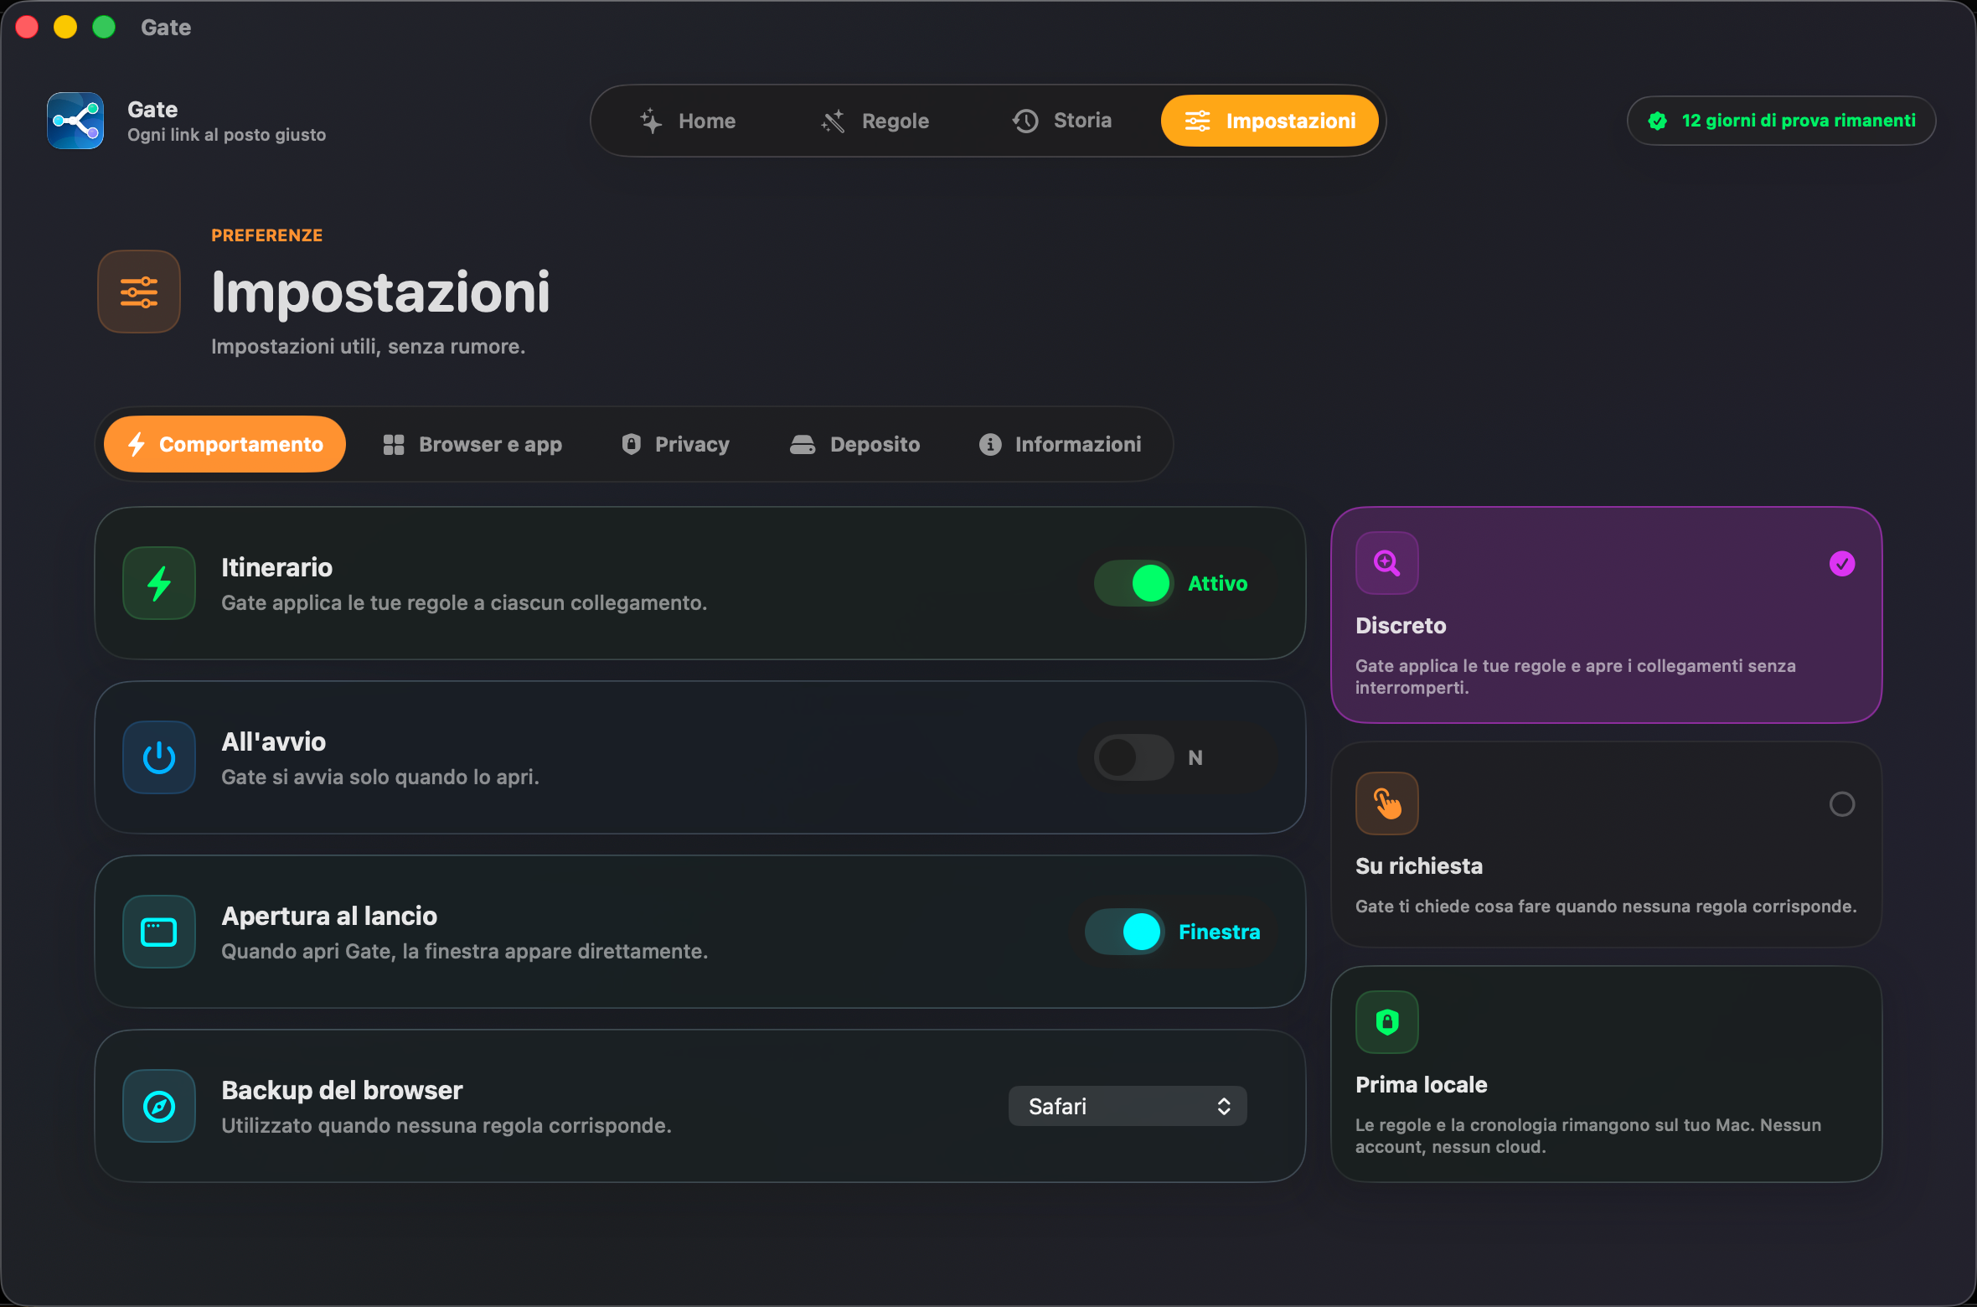Click the window icon for Apertura al lancio
Image resolution: width=1977 pixels, height=1307 pixels.
tap(159, 932)
